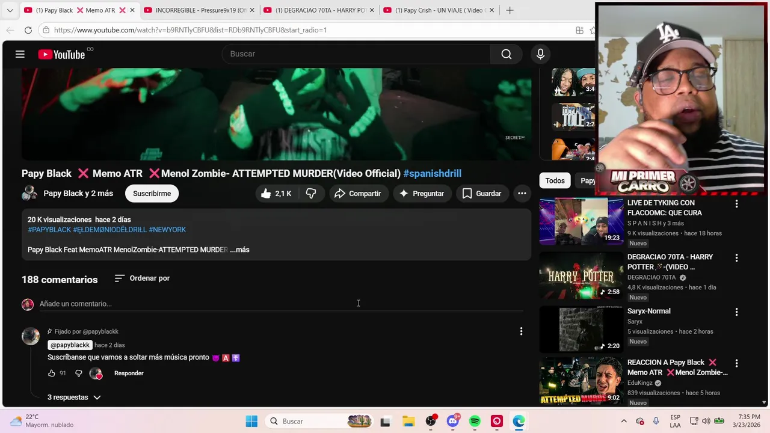Open the YouTube hamburger guide menu
This screenshot has width=770, height=433.
tap(20, 54)
